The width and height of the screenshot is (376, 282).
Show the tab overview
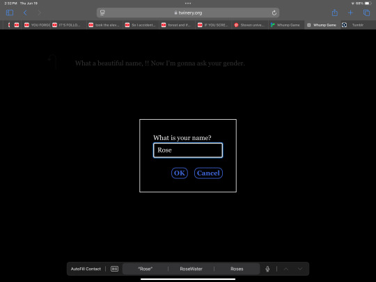(x=366, y=13)
